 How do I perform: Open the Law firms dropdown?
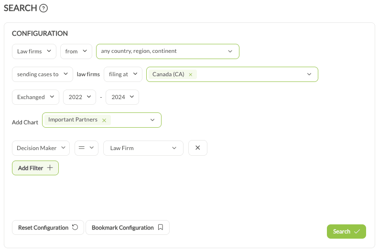pos(34,51)
